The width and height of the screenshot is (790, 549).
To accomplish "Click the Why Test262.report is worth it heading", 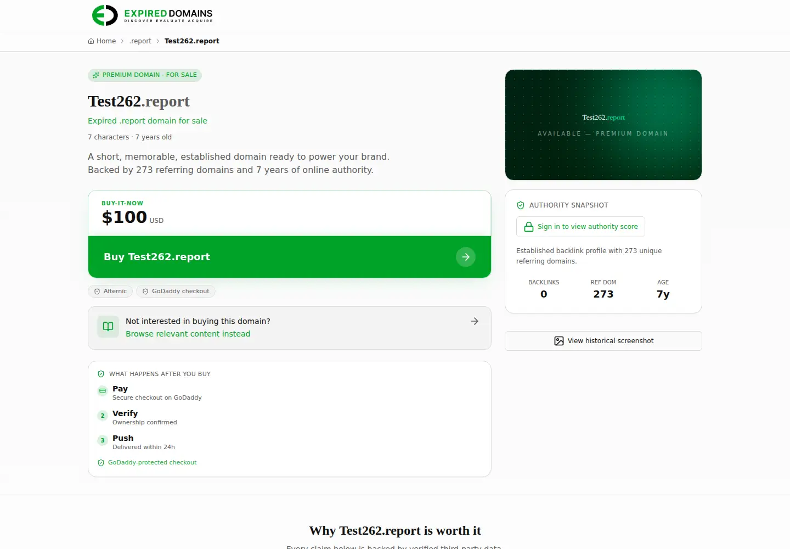I will point(395,531).
